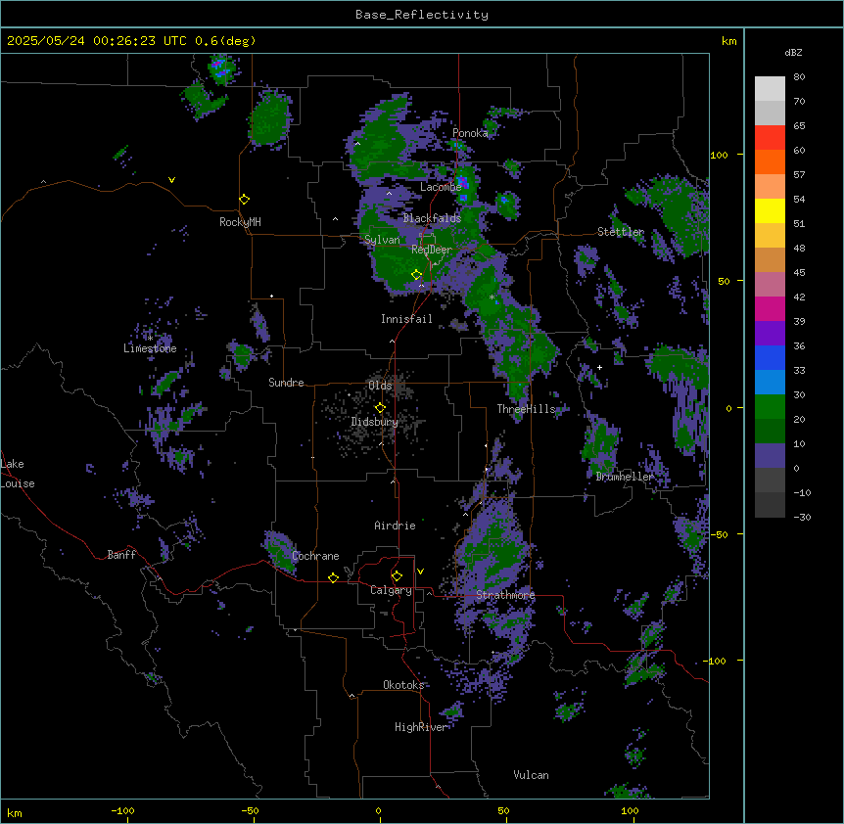Click the km unit label at top right
Image resolution: width=844 pixels, height=824 pixels.
(729, 41)
